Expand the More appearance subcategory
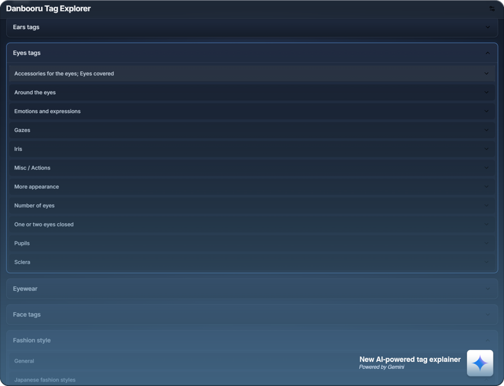Image resolution: width=504 pixels, height=386 pixels. click(x=252, y=187)
